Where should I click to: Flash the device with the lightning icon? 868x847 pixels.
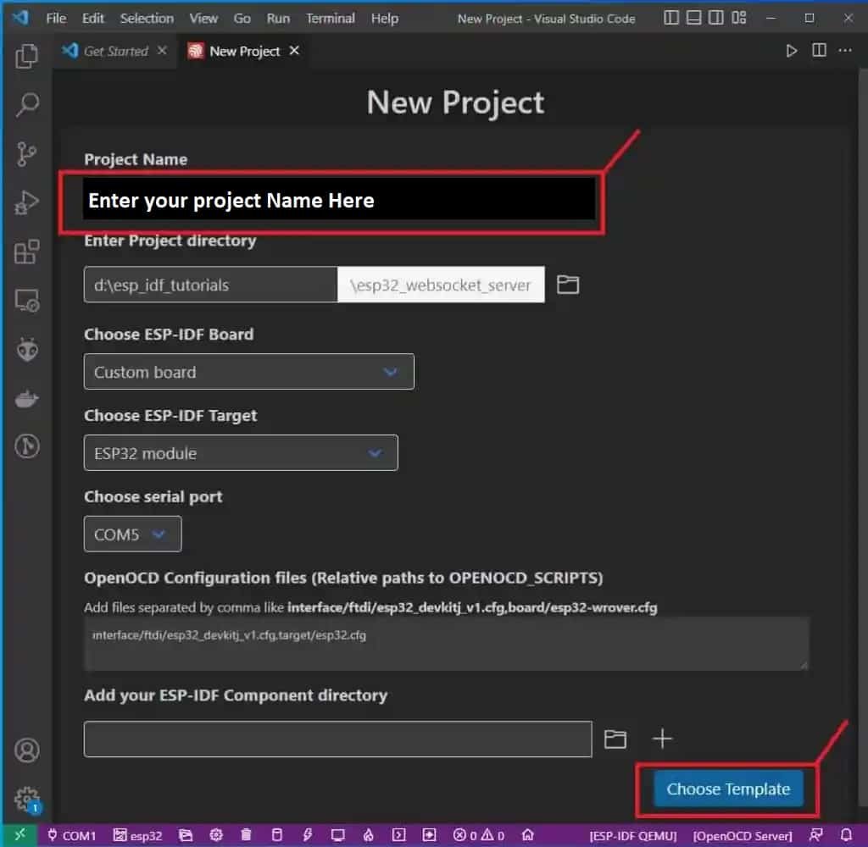point(307,834)
